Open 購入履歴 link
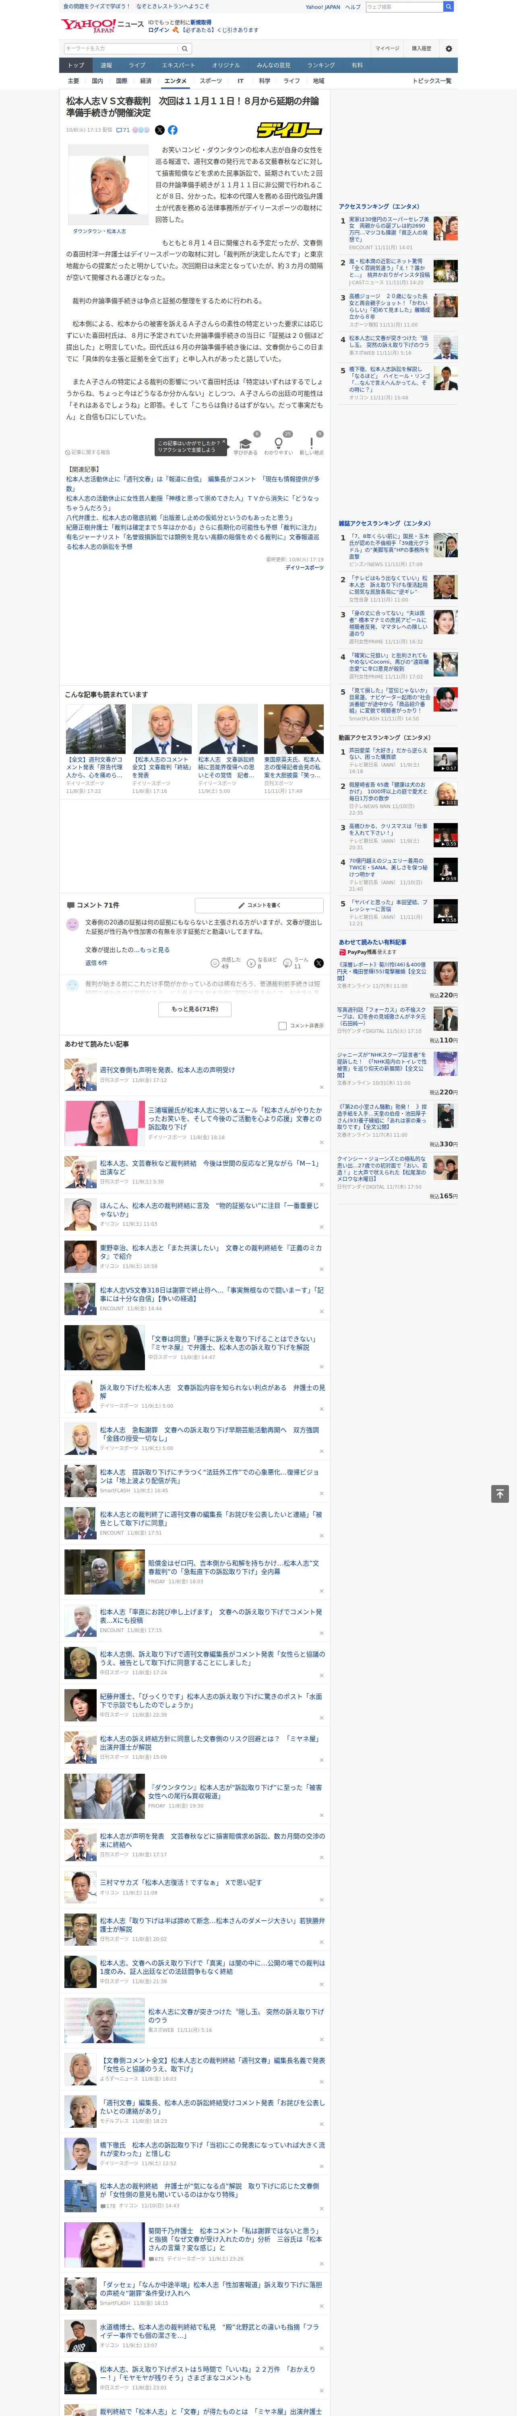This screenshot has height=2416, width=517. point(421,49)
